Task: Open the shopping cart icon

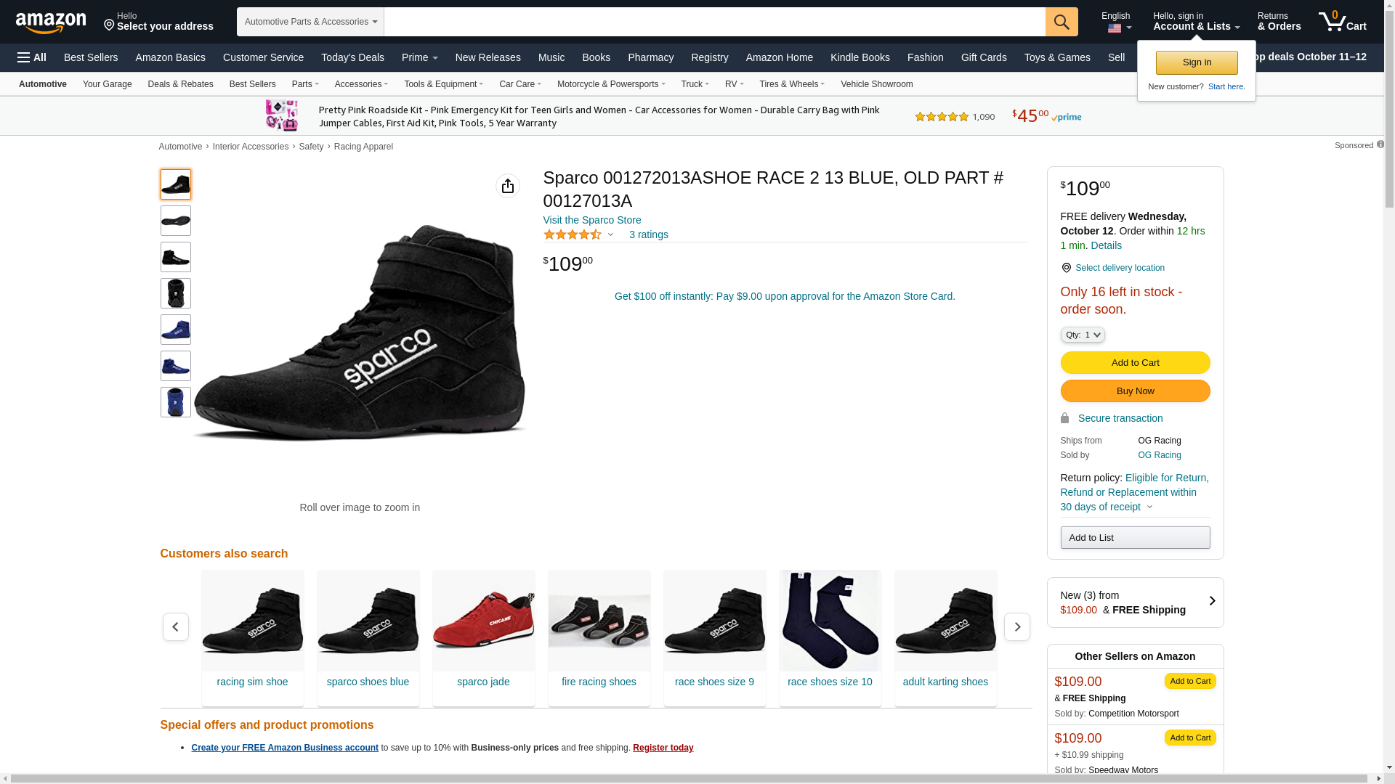Action: [x=1342, y=22]
